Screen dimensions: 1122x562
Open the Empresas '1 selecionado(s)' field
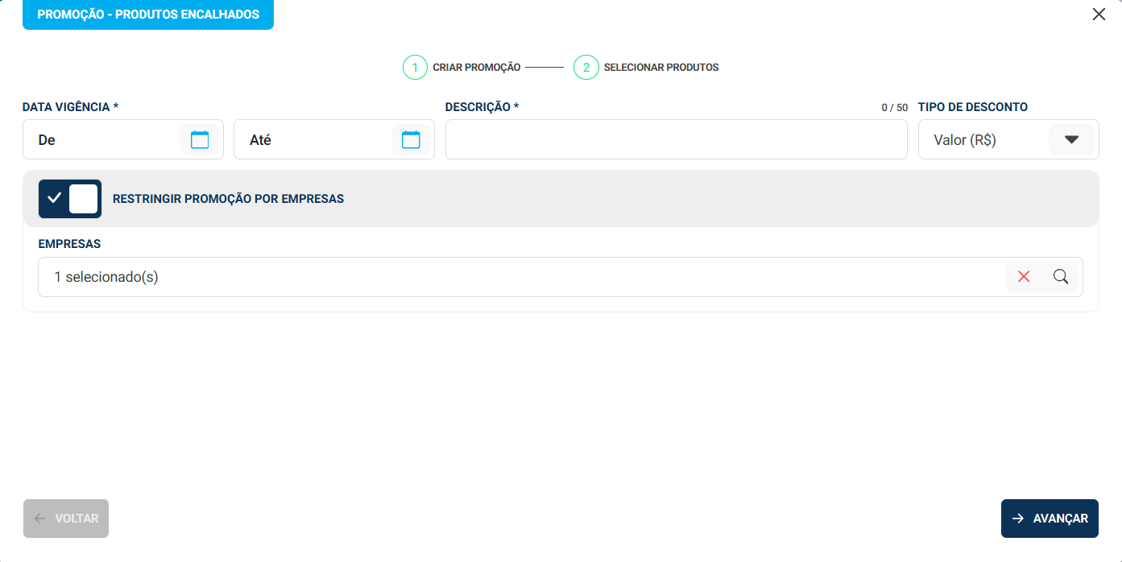pos(561,277)
